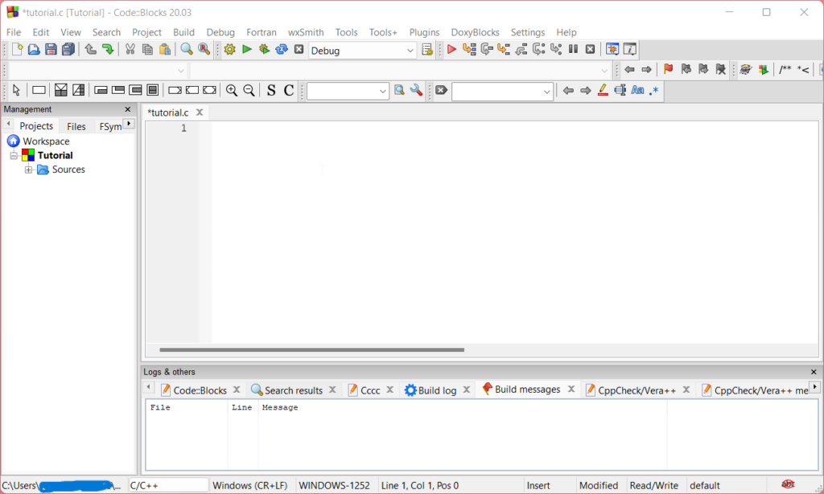Click the Zoom out magnifier icon
824x494 pixels.
coord(249,90)
